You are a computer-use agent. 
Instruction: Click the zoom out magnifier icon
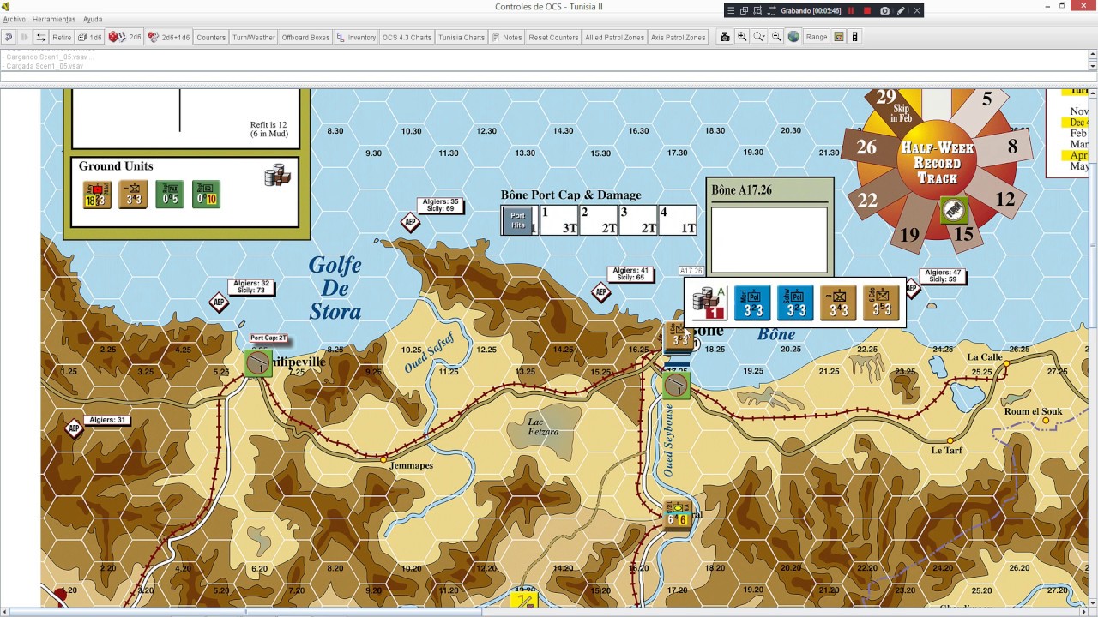click(x=776, y=37)
